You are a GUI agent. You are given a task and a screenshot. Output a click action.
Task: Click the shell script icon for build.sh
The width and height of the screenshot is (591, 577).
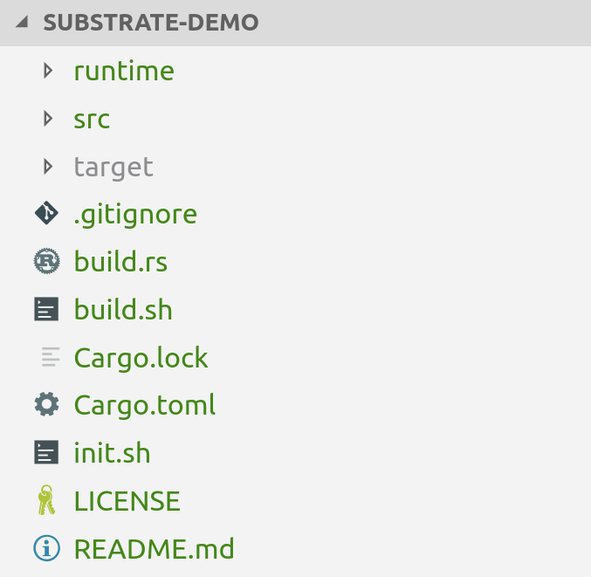tap(46, 310)
